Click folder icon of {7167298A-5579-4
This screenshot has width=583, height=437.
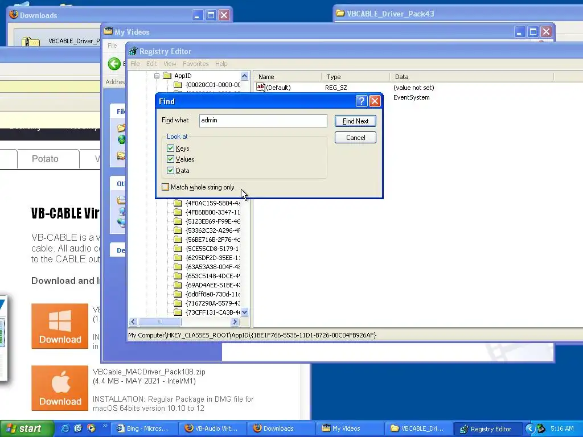click(x=178, y=303)
